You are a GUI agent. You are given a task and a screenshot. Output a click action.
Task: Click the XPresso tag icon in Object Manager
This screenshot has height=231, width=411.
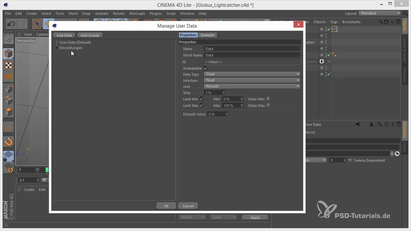click(335, 29)
